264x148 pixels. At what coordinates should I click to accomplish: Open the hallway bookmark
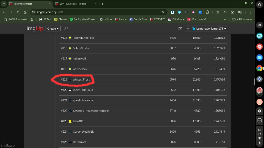[106, 19]
